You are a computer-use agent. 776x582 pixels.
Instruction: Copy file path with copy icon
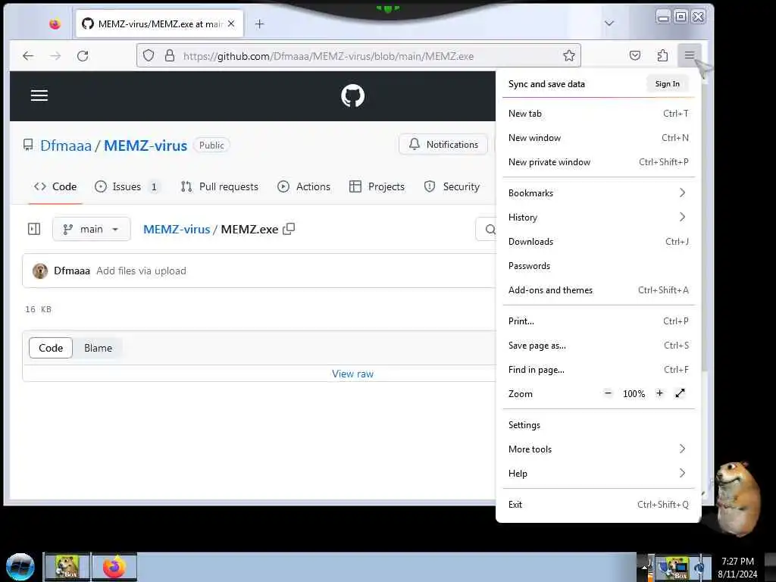click(289, 229)
